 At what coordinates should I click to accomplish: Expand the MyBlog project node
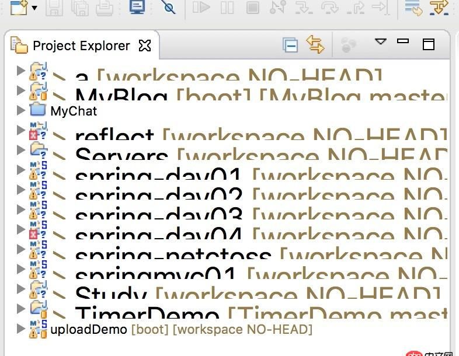point(21,90)
